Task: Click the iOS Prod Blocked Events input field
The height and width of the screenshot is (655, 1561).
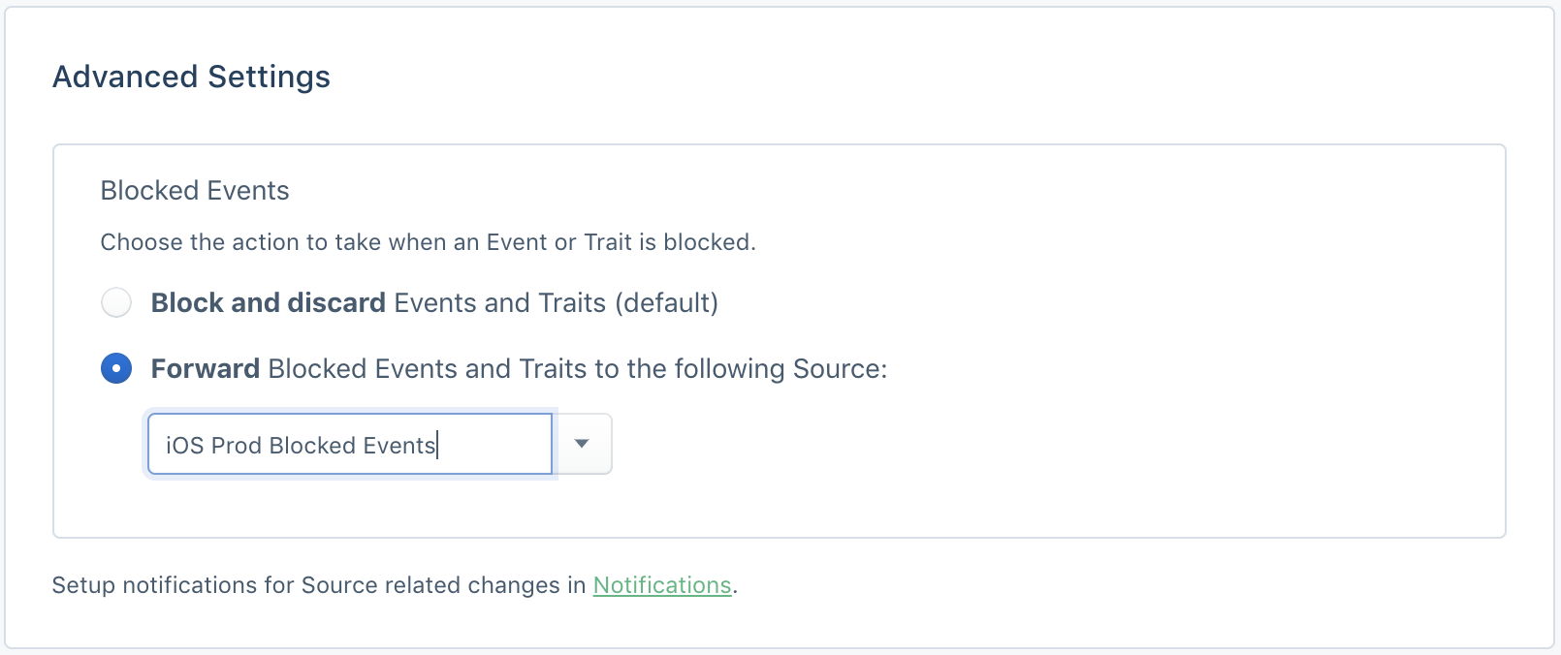Action: tap(350, 444)
